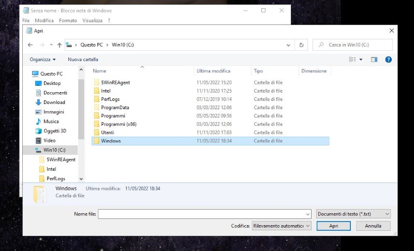Open the Formato menu in Notepad
This screenshot has height=251, width=414.
[68, 21]
